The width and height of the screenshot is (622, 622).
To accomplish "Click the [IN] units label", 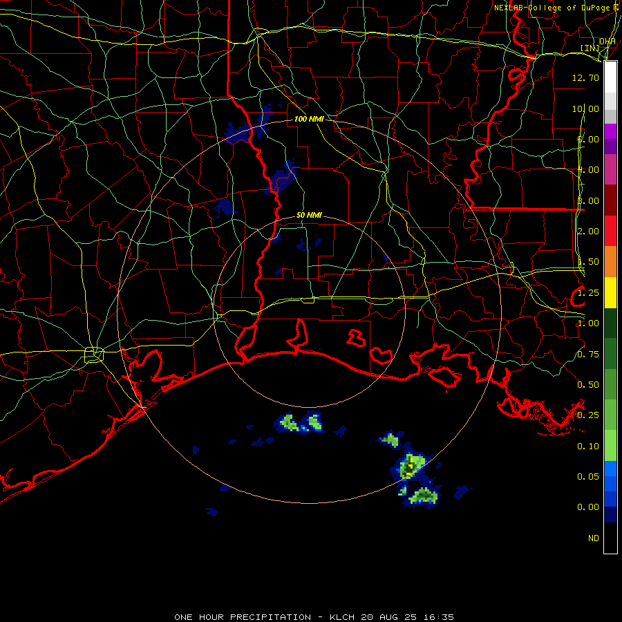I will (x=590, y=48).
